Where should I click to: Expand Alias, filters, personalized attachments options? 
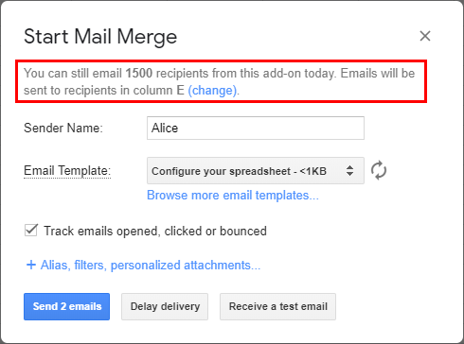coord(151,266)
